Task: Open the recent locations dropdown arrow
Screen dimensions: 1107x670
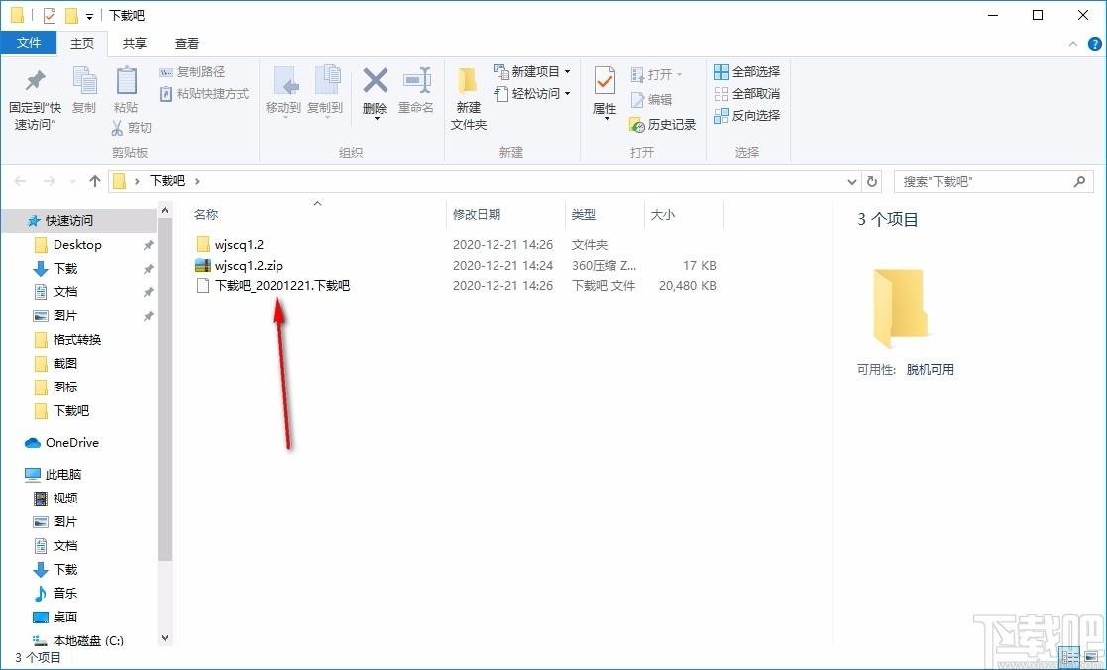Action: tap(72, 182)
